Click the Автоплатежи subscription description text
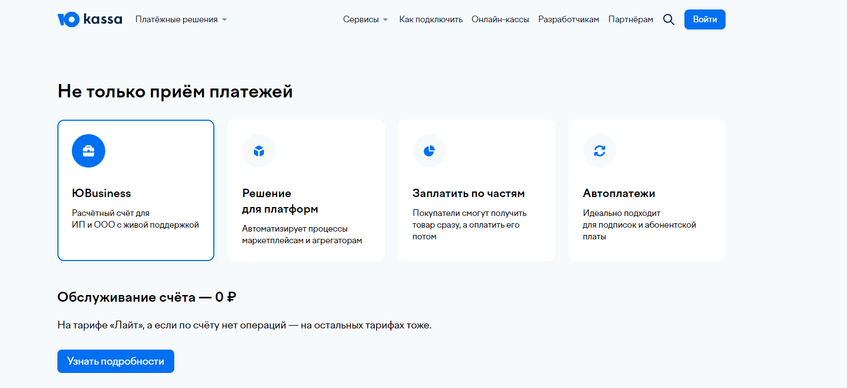The width and height of the screenshot is (847, 388). tap(639, 225)
